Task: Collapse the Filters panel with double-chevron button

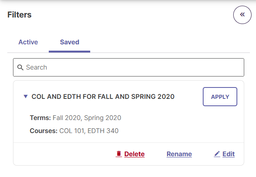Action: tap(242, 15)
